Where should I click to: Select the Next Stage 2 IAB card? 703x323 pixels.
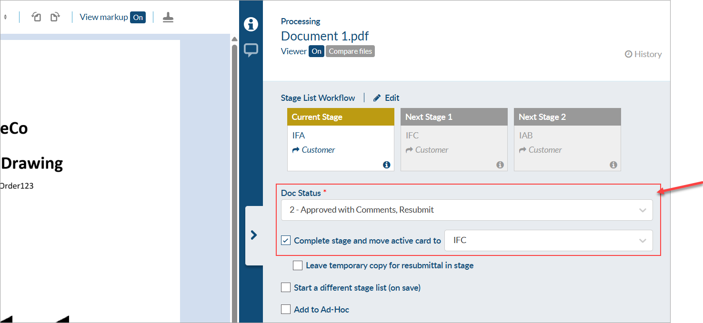567,139
